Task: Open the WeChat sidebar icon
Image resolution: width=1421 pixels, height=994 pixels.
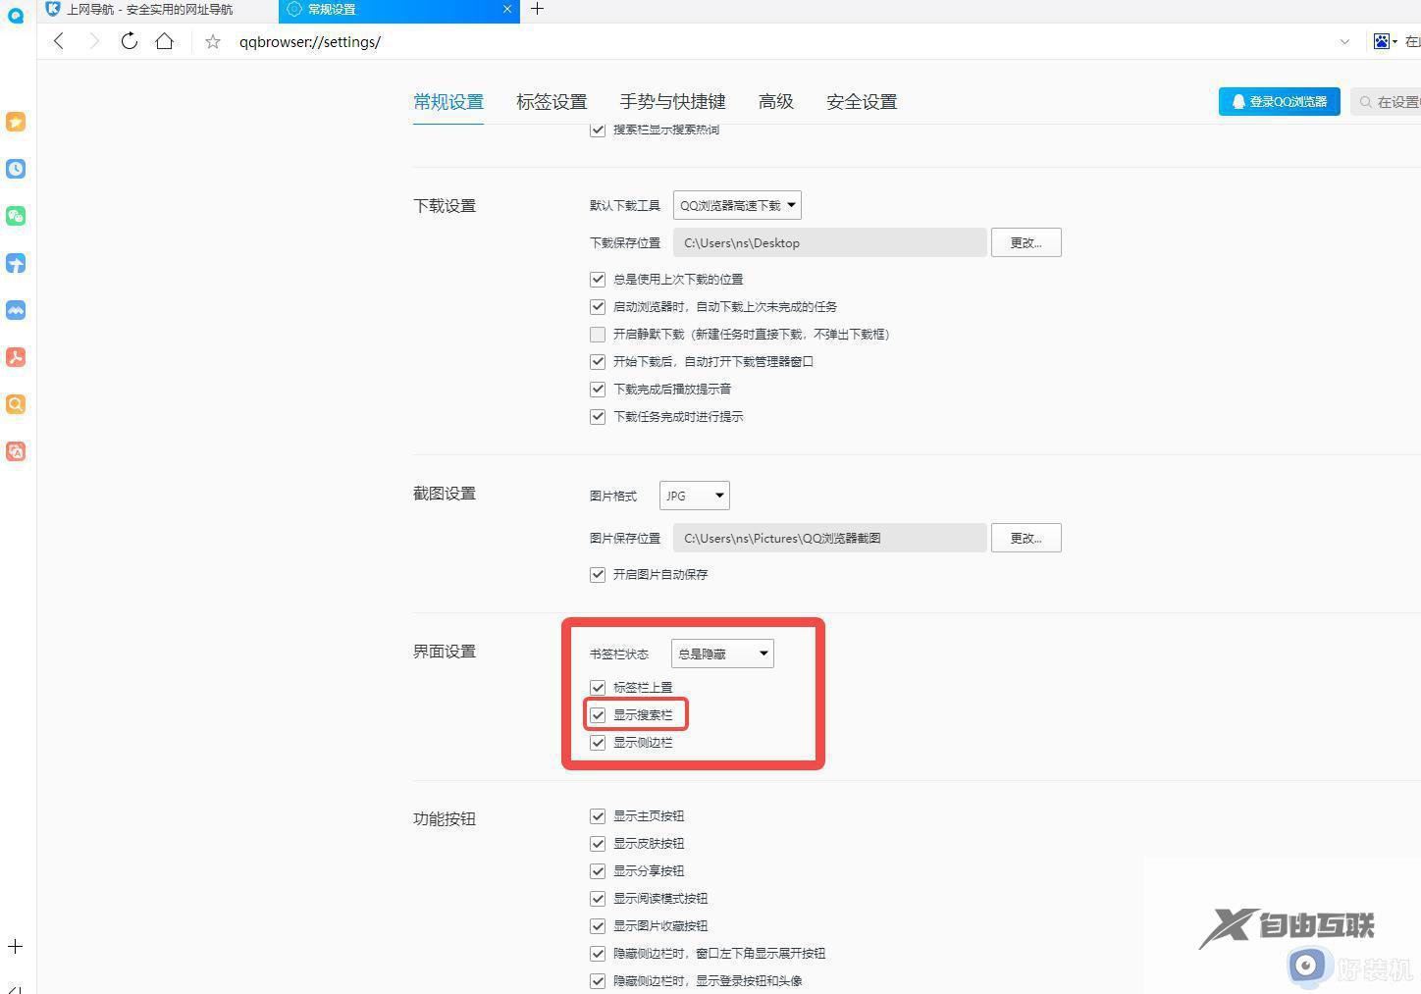Action: [x=16, y=216]
